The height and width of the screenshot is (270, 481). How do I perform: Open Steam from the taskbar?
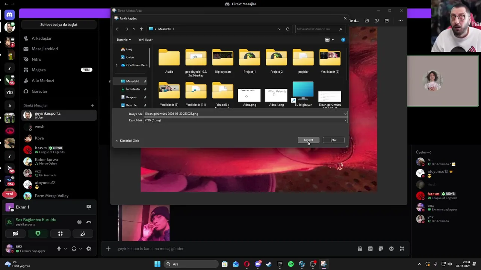[x=269, y=264]
